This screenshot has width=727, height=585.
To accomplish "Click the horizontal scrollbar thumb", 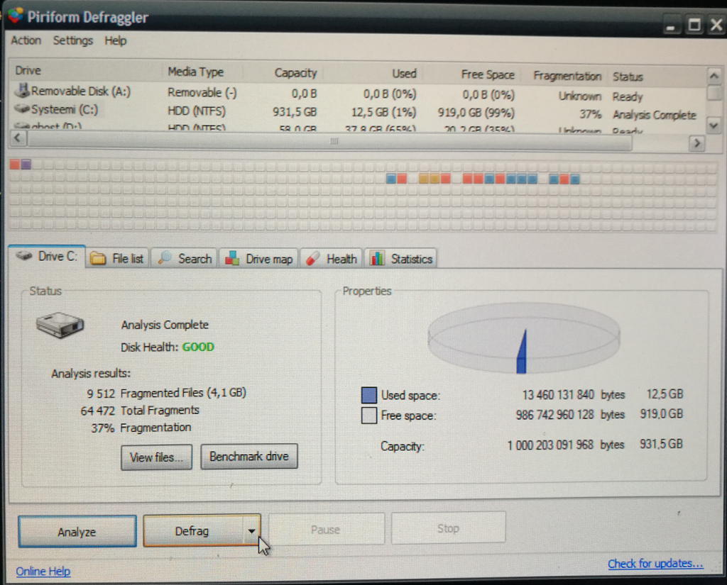I will click(x=330, y=141).
